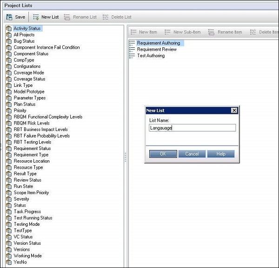279x268 pixels.
Task: Select the Configurations list
Action: click(x=27, y=66)
